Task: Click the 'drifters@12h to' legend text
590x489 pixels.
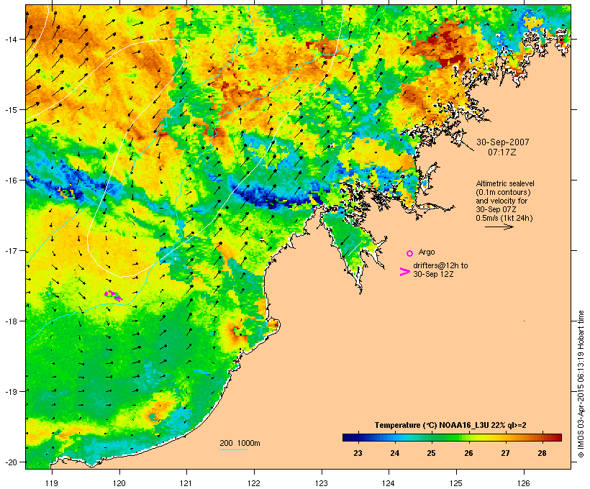Action: (x=440, y=265)
